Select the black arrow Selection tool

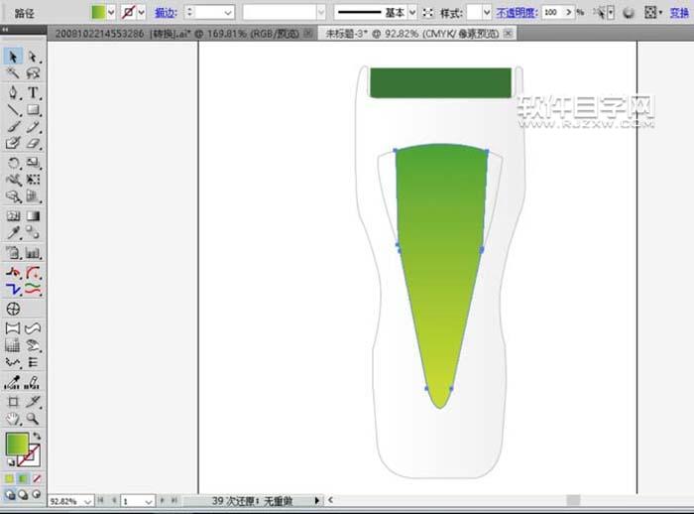click(x=13, y=57)
